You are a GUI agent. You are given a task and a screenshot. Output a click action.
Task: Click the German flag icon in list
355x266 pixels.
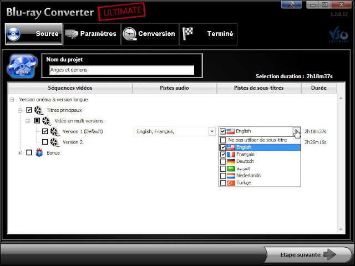(231, 161)
